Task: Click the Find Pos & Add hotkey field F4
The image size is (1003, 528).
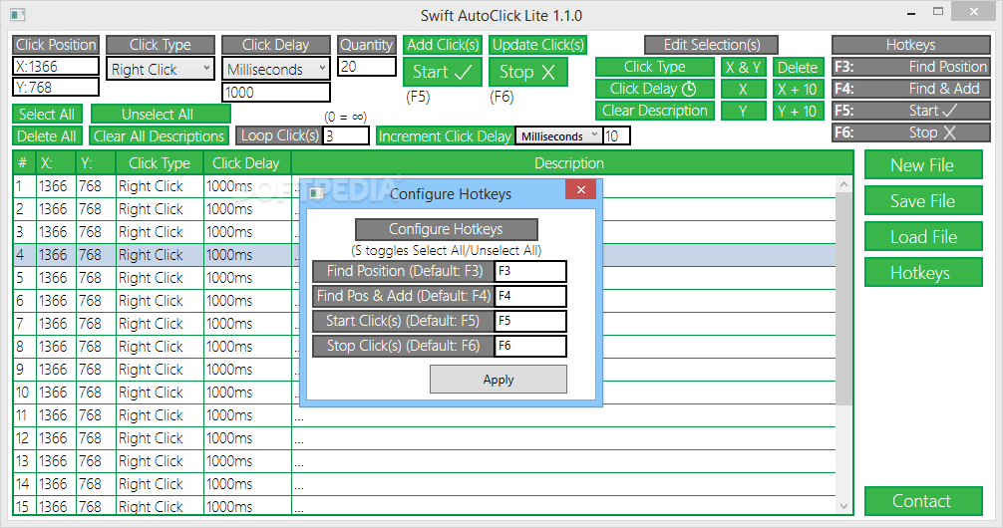Action: pyautogui.click(x=530, y=296)
